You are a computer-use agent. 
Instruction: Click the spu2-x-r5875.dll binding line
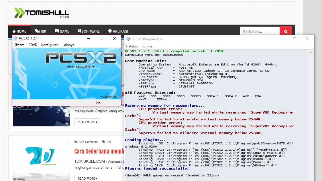[212, 153]
